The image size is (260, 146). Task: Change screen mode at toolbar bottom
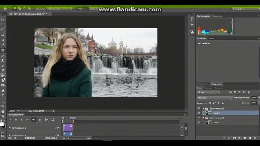pyautogui.click(x=3, y=136)
